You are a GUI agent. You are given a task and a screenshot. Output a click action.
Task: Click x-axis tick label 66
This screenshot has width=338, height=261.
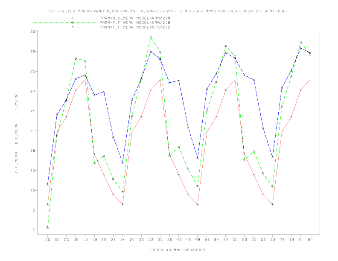tap(254, 240)
